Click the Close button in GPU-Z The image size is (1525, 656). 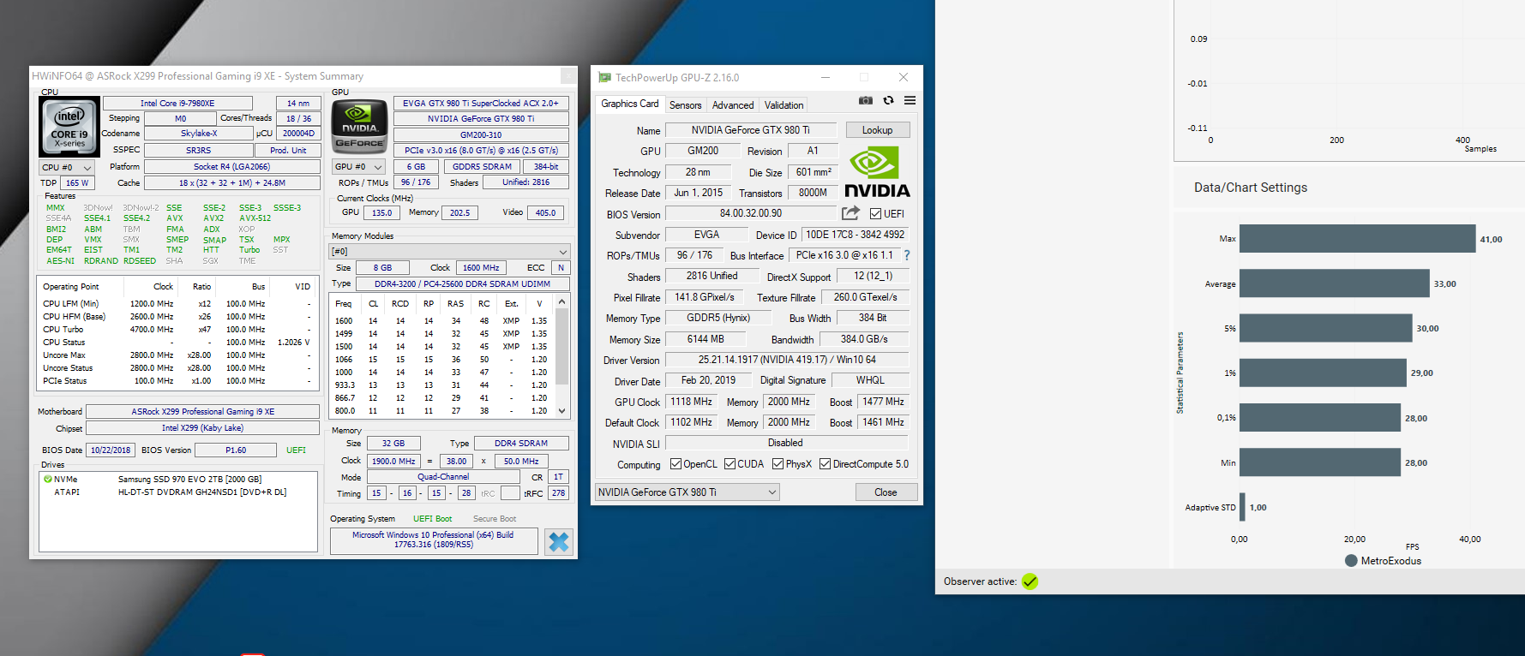pos(886,492)
